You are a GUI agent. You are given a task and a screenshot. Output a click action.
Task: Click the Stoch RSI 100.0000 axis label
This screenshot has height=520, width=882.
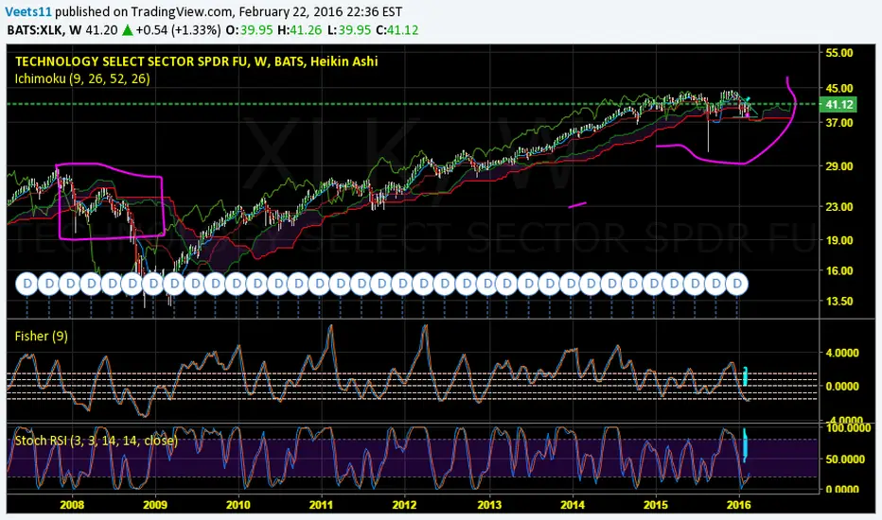[x=848, y=427]
